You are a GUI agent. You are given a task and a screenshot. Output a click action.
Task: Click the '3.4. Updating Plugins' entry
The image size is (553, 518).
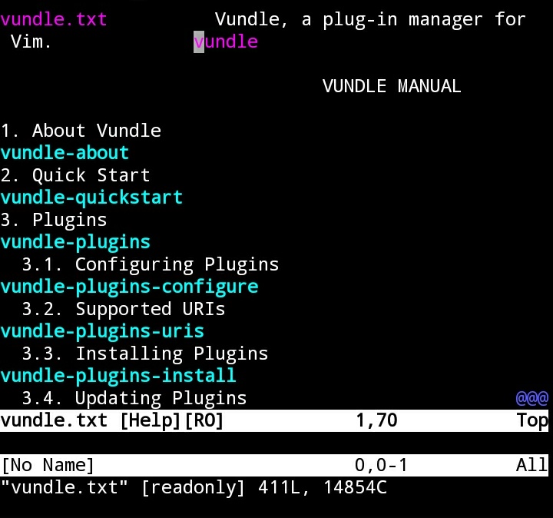tap(134, 397)
